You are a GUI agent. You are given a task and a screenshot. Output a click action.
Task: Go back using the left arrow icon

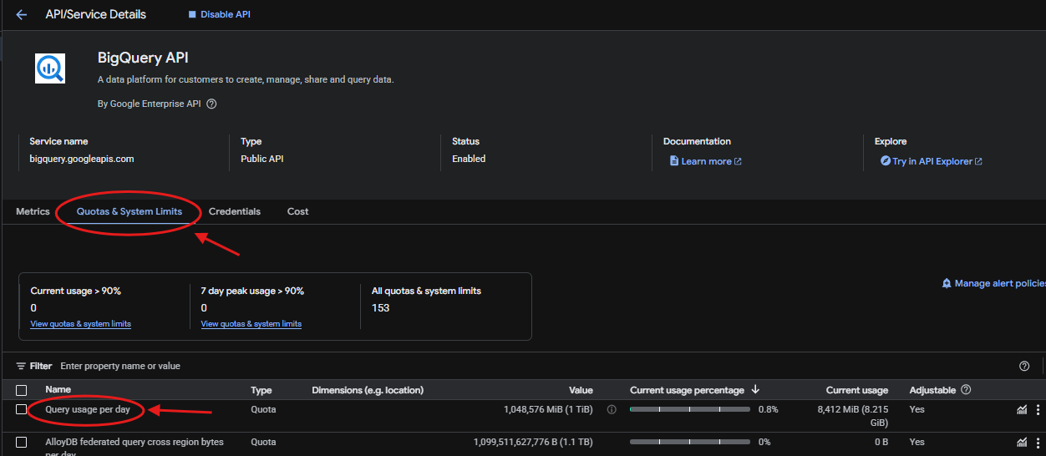[x=21, y=14]
